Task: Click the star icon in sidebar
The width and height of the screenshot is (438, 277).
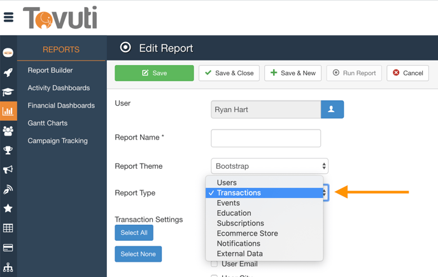Action: point(8,208)
